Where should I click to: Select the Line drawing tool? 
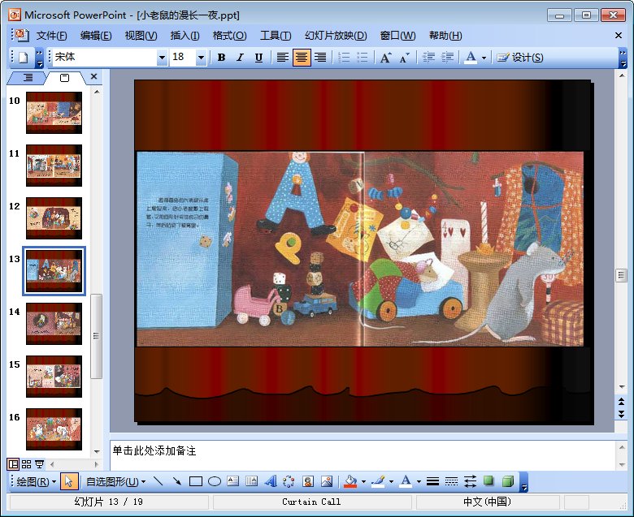coord(158,481)
